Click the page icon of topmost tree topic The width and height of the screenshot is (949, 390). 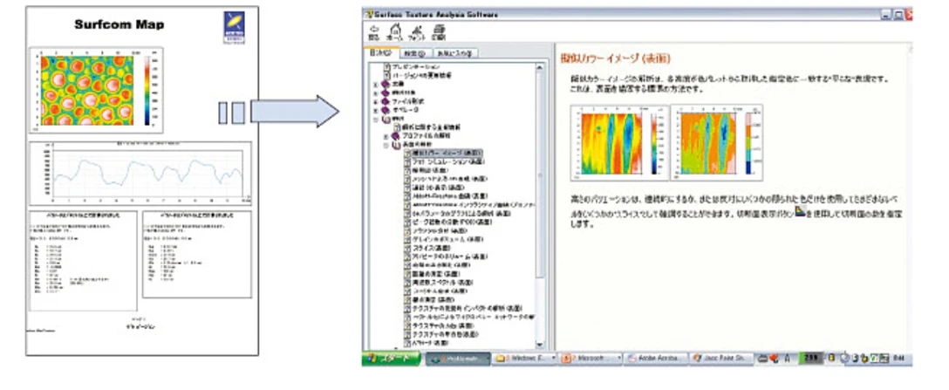pyautogui.click(x=386, y=66)
